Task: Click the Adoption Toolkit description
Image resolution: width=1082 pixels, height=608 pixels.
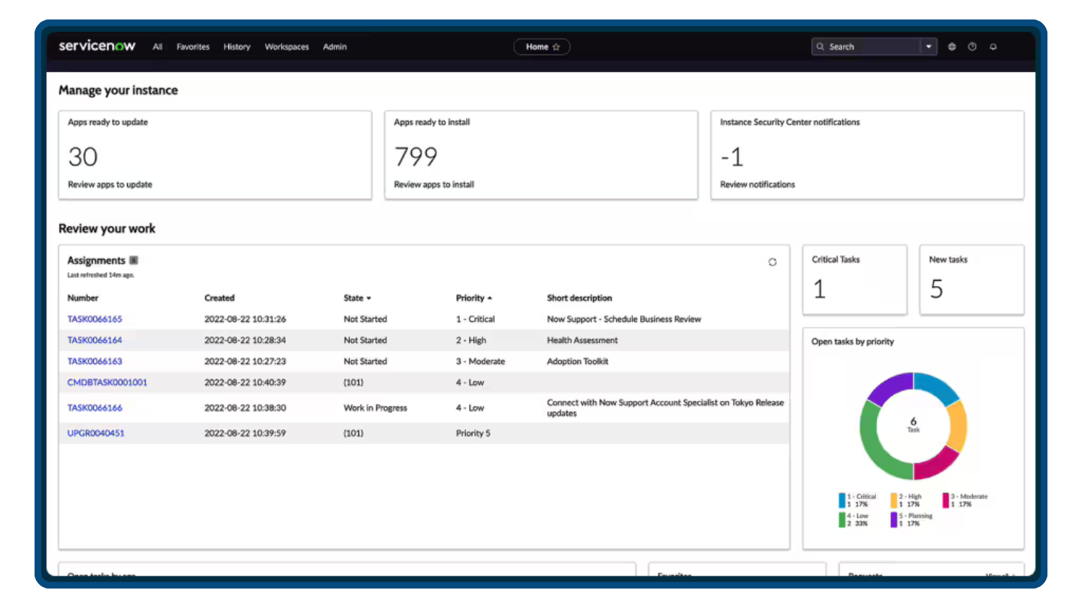Action: point(578,361)
